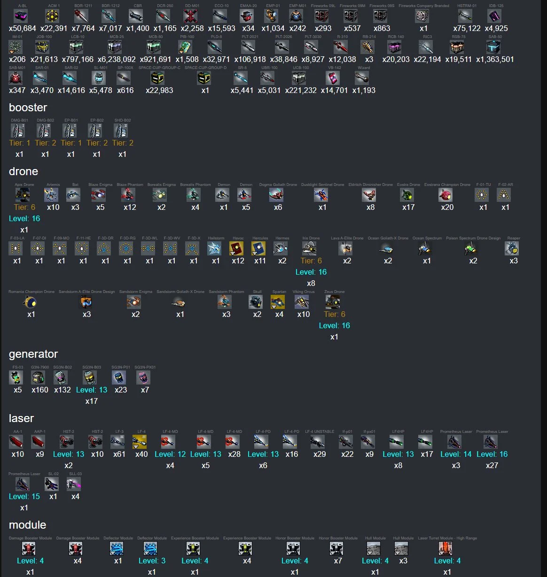The image size is (547, 577).
Task: Click the Laser Turret Module icon
Action: [x=445, y=548]
